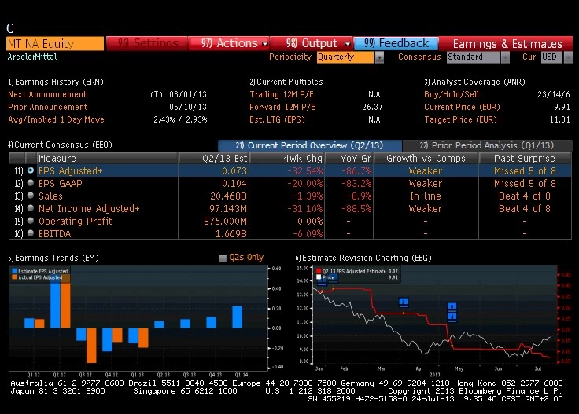Click the USD currency field
This screenshot has width=579, height=414.
click(551, 57)
